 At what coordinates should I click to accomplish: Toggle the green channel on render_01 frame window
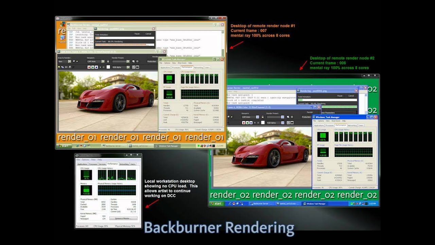pos(93,67)
